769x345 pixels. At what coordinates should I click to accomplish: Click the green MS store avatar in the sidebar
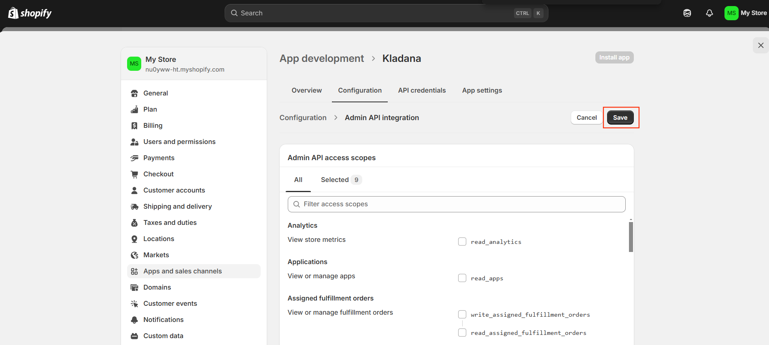coord(134,63)
